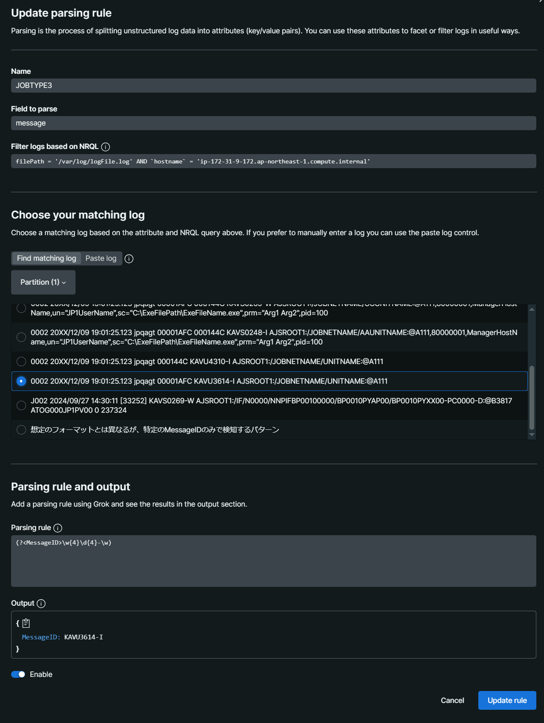This screenshot has width=544, height=723.
Task: Click info icon beside Paste log tab
Action: 129,259
